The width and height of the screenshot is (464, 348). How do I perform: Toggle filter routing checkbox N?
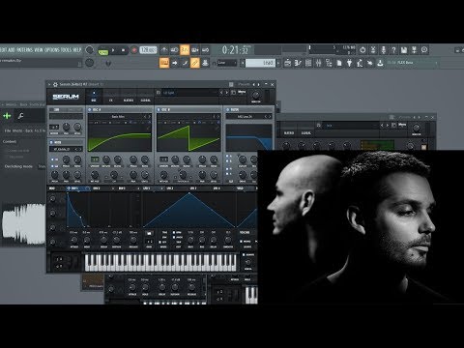tap(227, 168)
